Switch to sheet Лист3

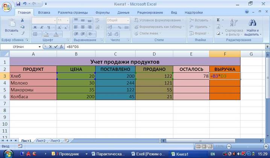click(55, 141)
